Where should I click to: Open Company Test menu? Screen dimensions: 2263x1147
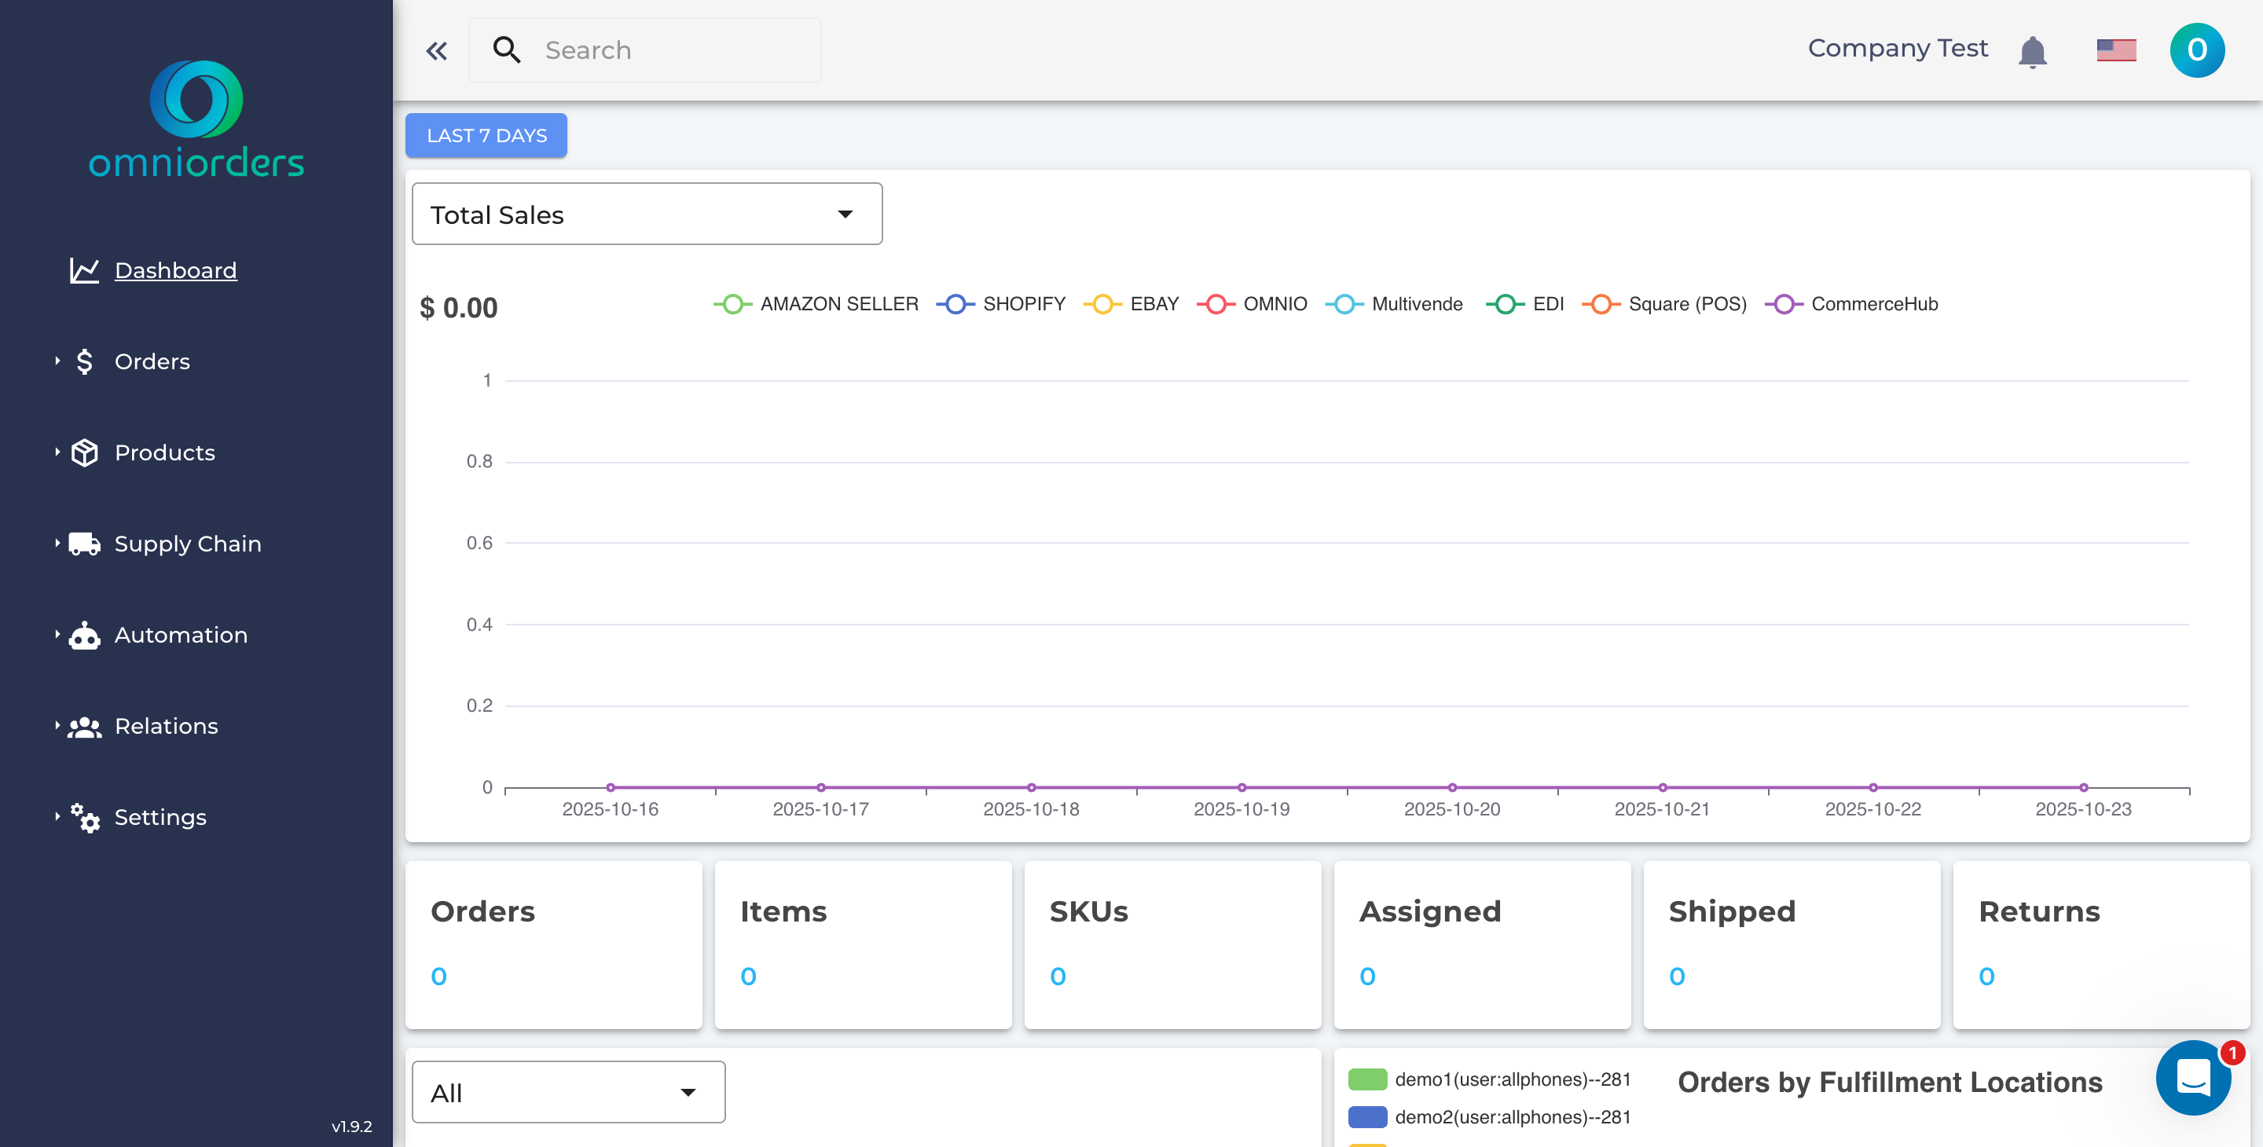click(1898, 48)
